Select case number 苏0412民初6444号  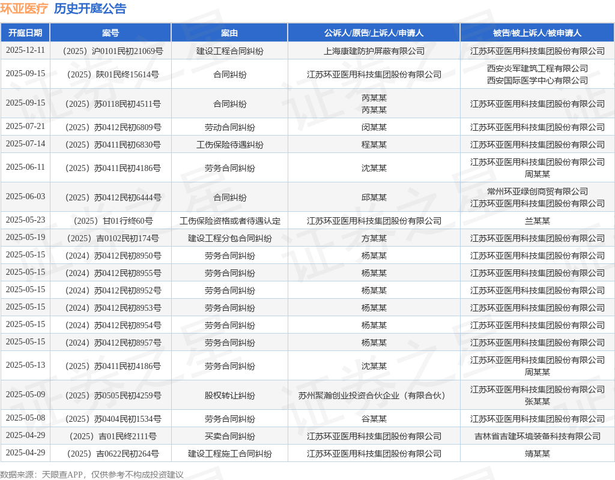(112, 197)
